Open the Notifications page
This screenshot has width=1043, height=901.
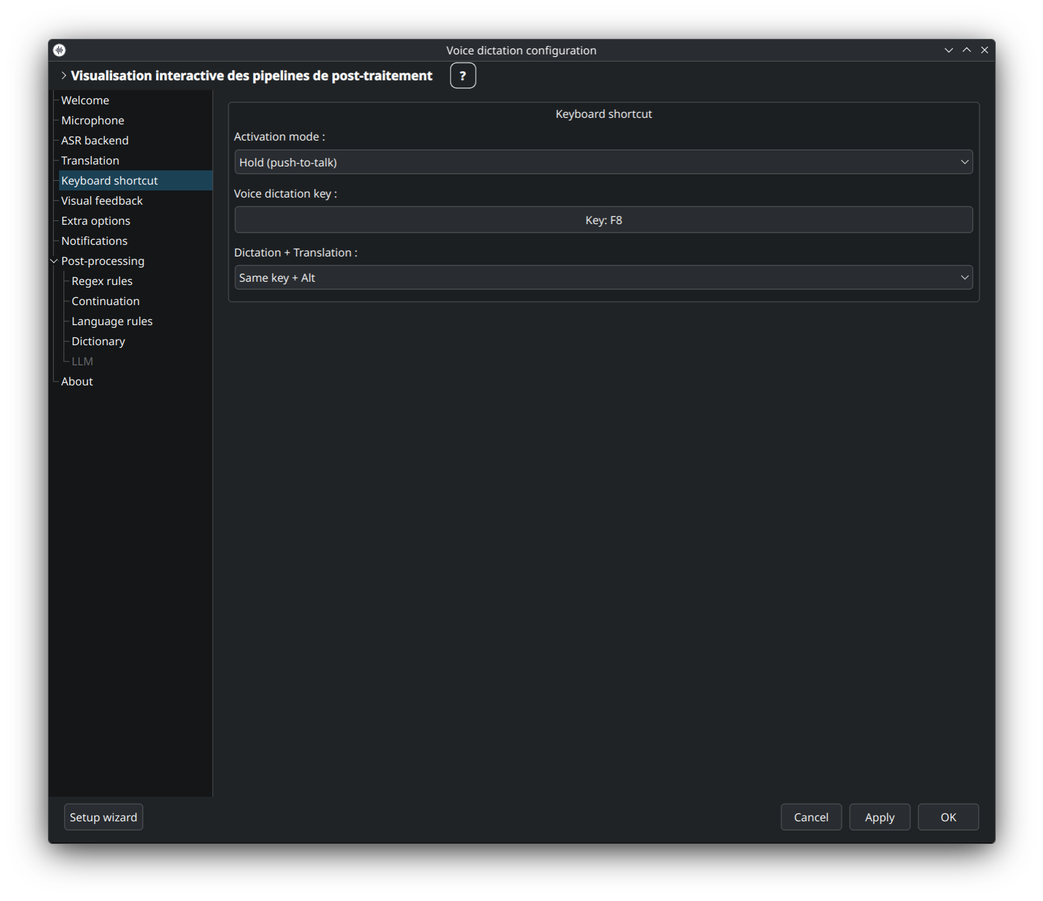pyautogui.click(x=94, y=241)
